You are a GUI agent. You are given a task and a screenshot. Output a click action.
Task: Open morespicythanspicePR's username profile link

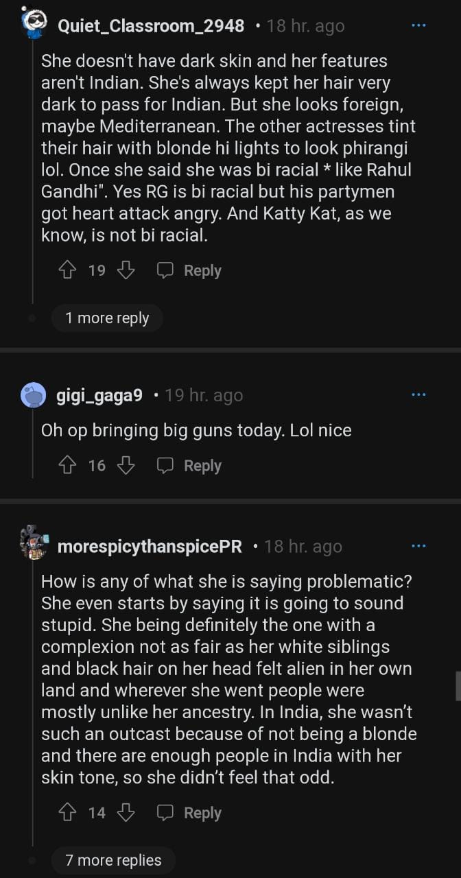tap(150, 547)
